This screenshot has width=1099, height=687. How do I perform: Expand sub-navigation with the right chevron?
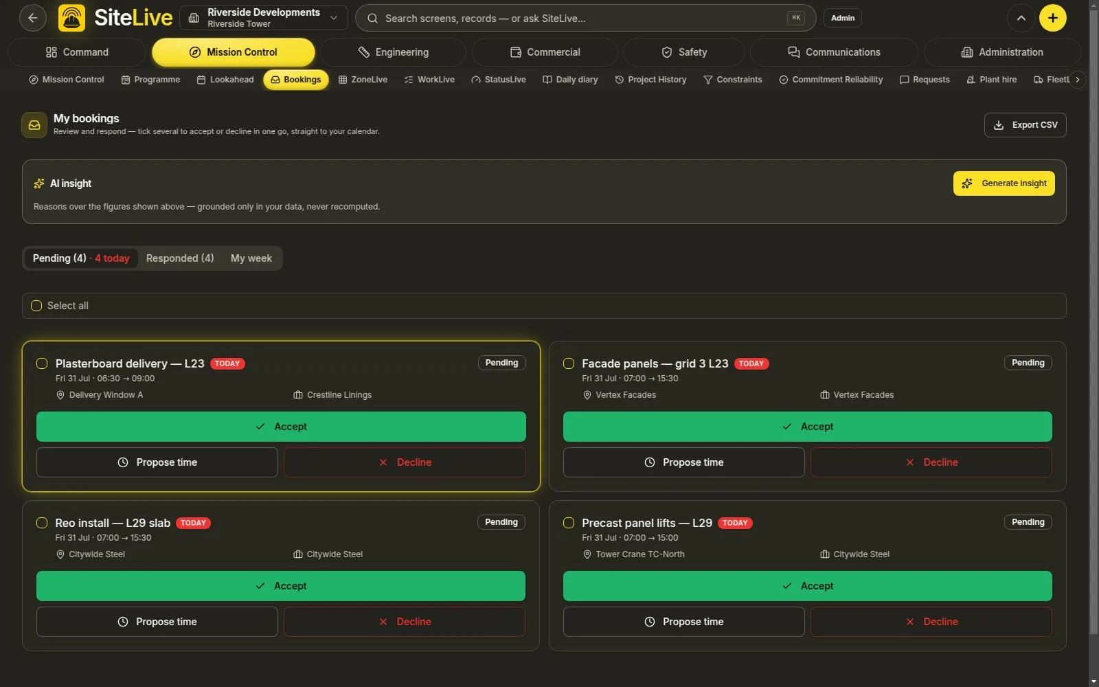[x=1077, y=80]
